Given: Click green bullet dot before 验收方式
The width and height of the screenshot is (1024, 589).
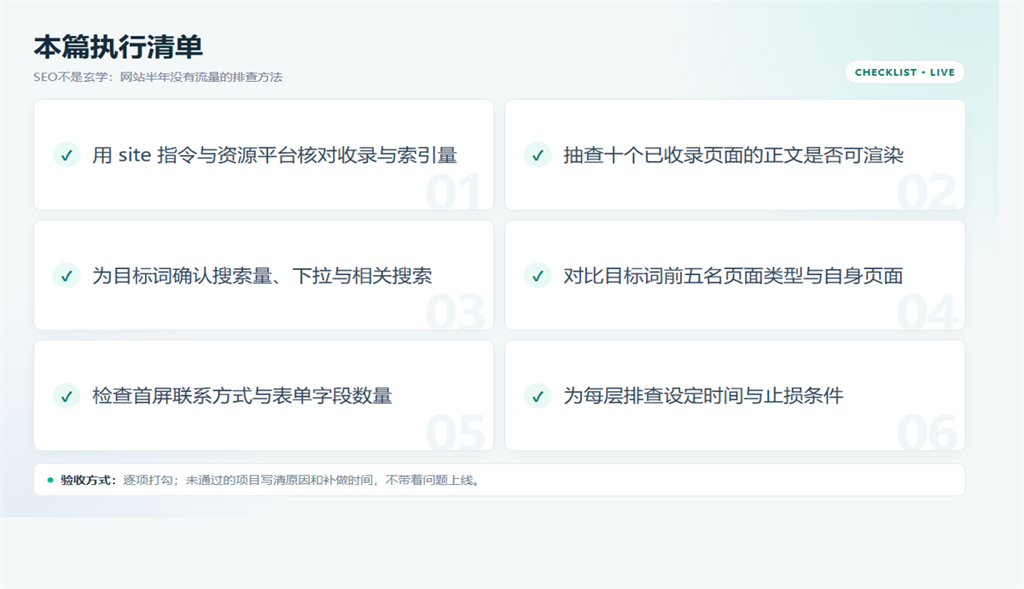Looking at the screenshot, I should click(50, 480).
